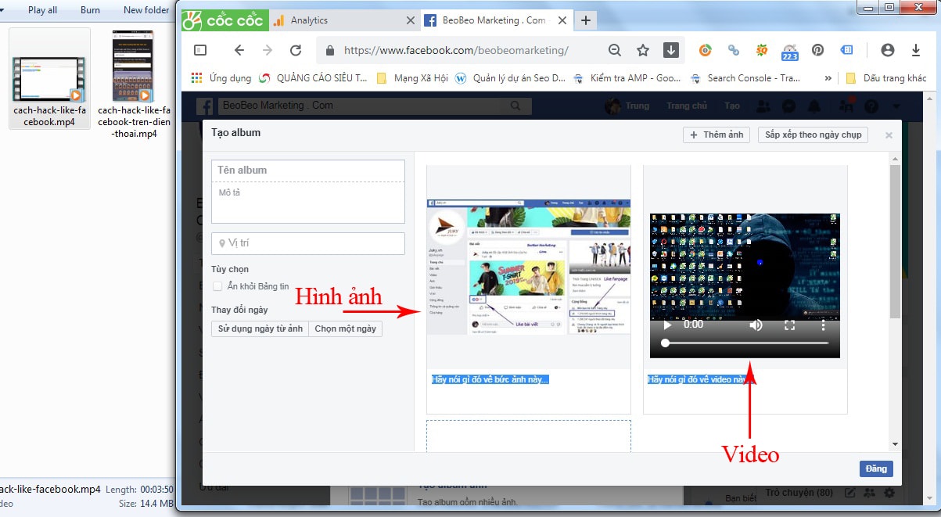Open the Chọn một ngày date picker
941x517 pixels.
point(347,329)
